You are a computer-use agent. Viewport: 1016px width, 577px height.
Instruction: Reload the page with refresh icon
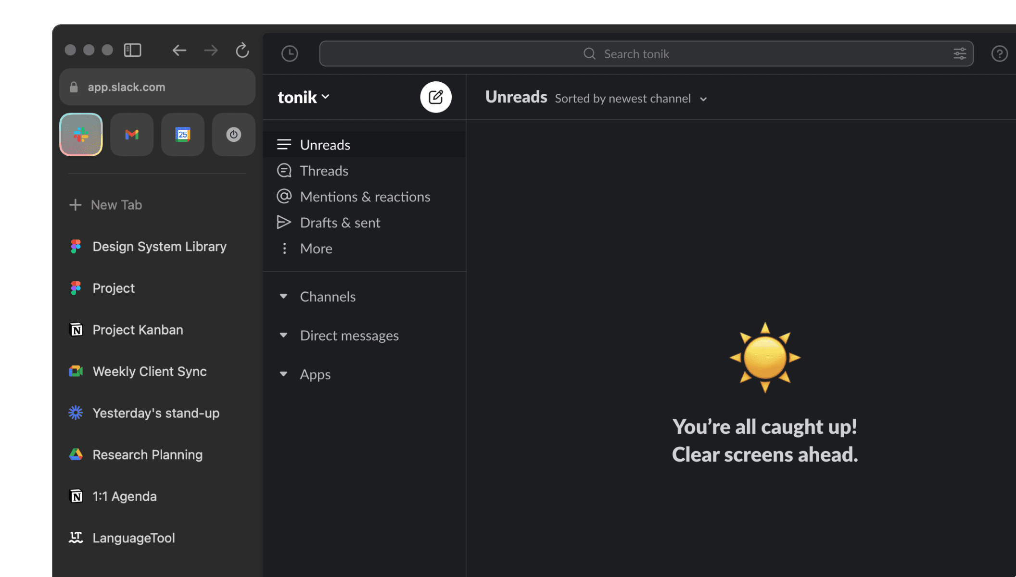[242, 50]
